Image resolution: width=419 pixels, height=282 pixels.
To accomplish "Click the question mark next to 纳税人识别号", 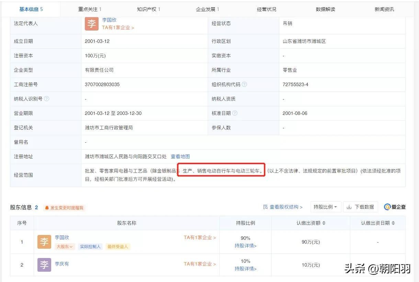I will tap(47, 98).
